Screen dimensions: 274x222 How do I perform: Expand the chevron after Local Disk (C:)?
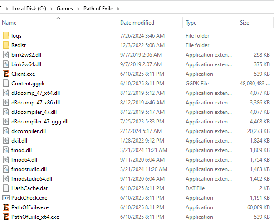tap(51, 9)
